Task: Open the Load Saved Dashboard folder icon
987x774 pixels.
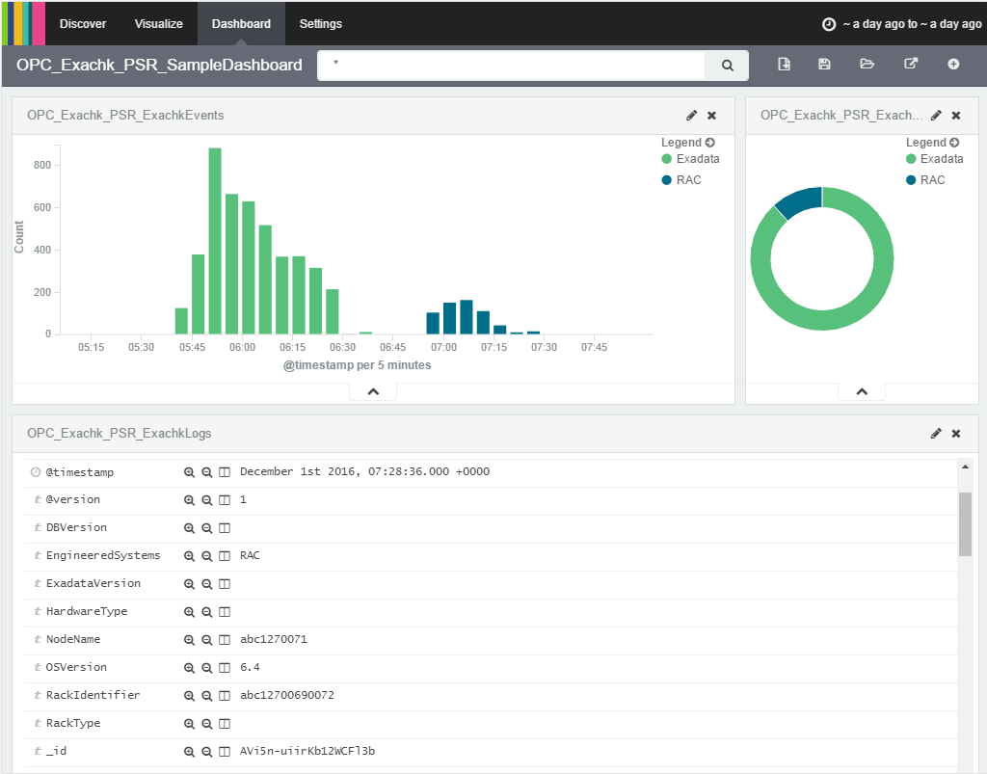Action: (867, 65)
